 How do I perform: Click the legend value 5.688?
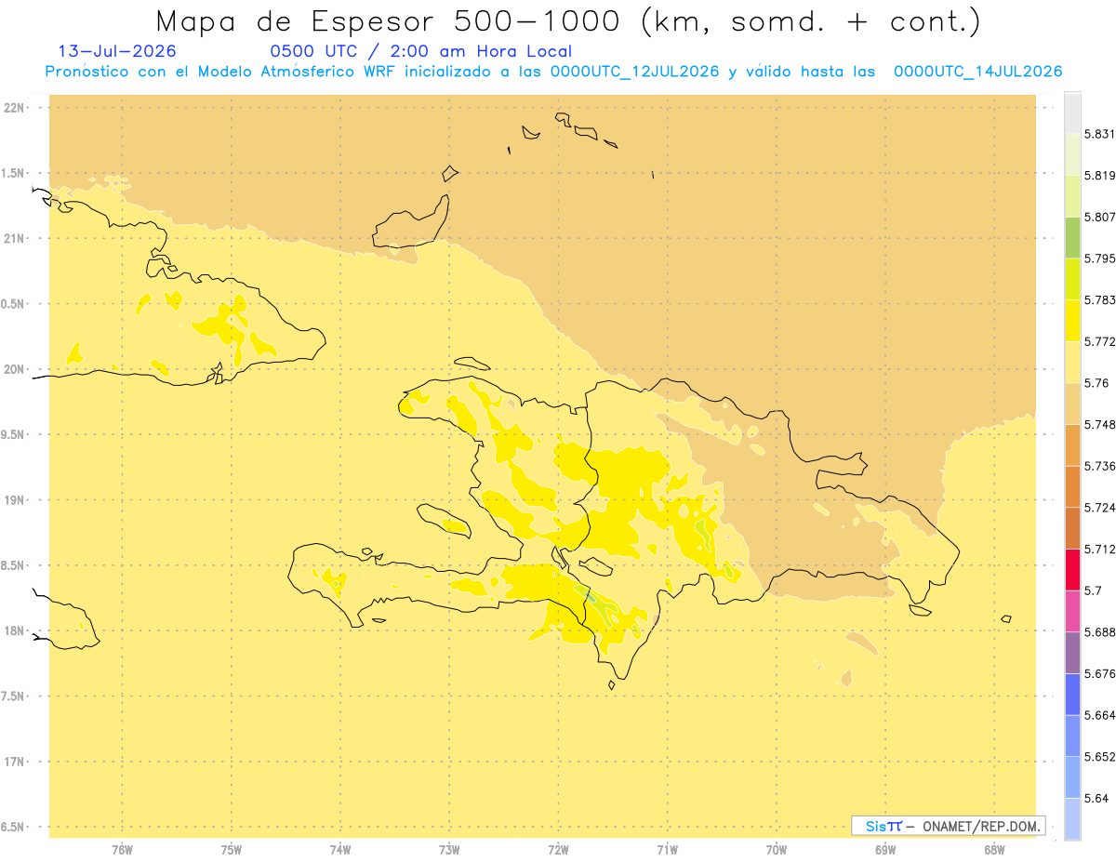(1099, 632)
